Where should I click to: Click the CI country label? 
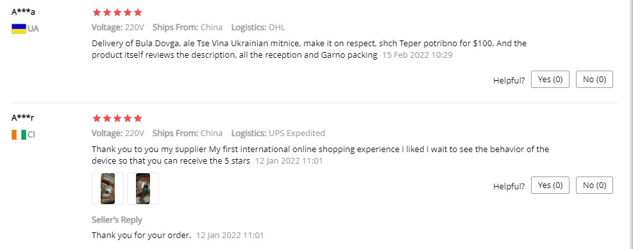click(31, 135)
